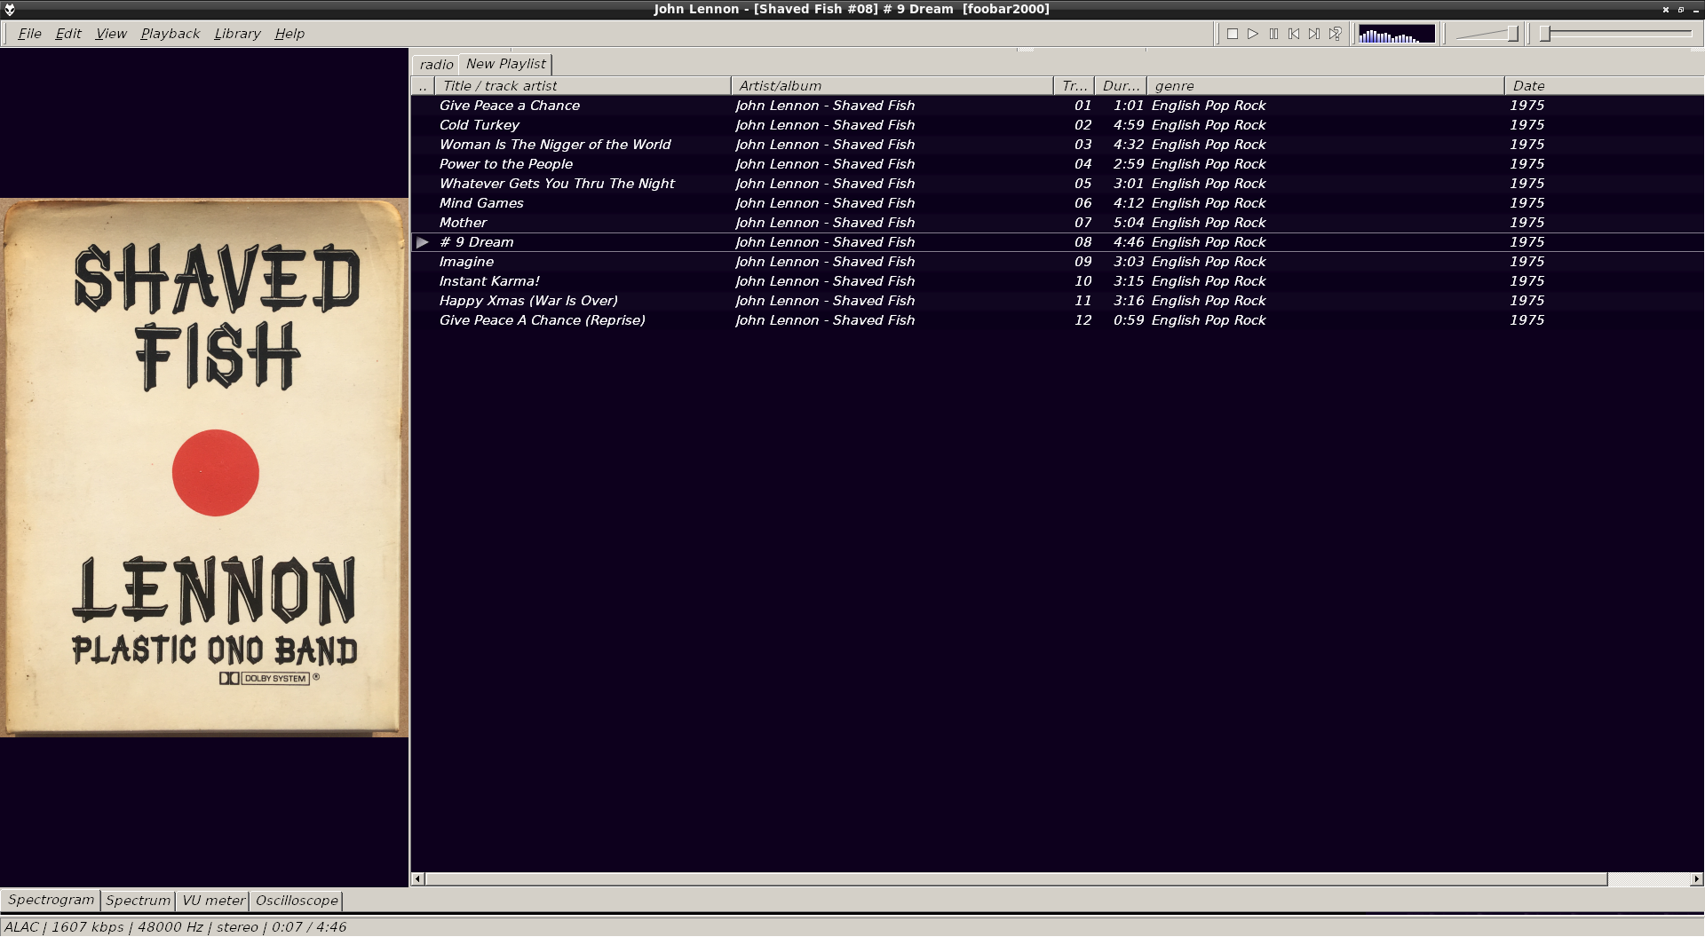Skip to the previous track
The height and width of the screenshot is (937, 1705).
click(x=1294, y=34)
